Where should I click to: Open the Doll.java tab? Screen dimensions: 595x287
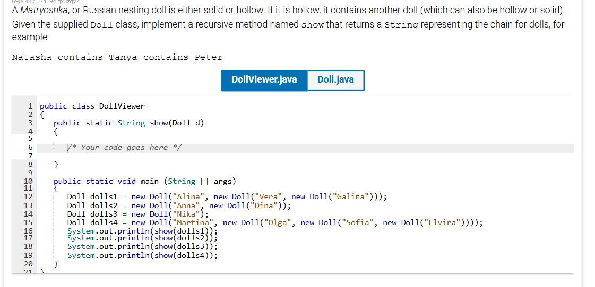(335, 80)
